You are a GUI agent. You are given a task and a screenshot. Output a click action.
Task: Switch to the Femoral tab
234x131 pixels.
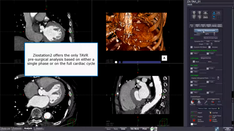tap(203, 26)
